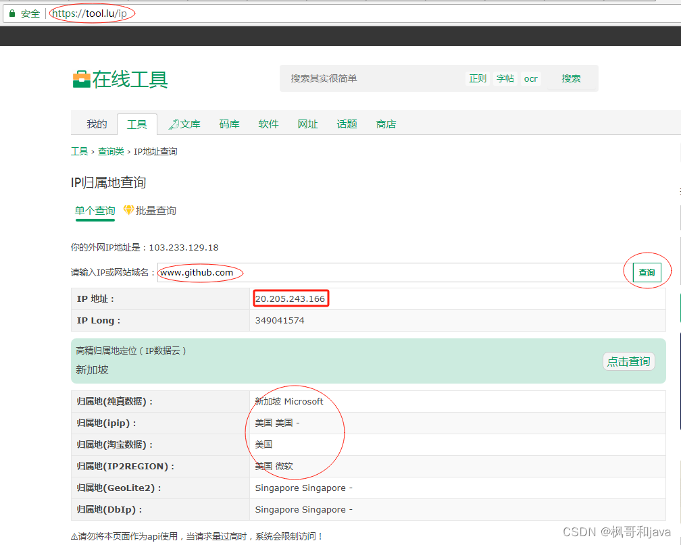Select the 正则 search tag
Screen dimensions: 681x545
[x=478, y=78]
